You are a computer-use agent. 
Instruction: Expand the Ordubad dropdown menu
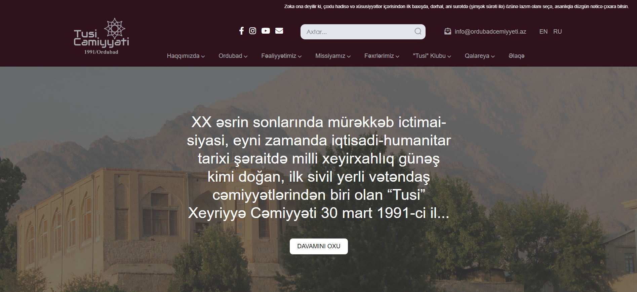[x=233, y=56]
